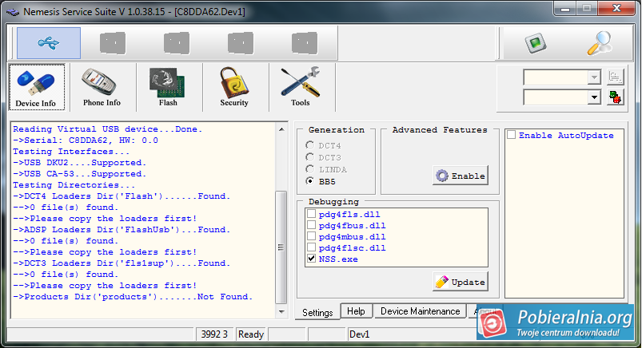Click the 'Testing Interfaces...' log line
642x348 pixels.
[71, 152]
